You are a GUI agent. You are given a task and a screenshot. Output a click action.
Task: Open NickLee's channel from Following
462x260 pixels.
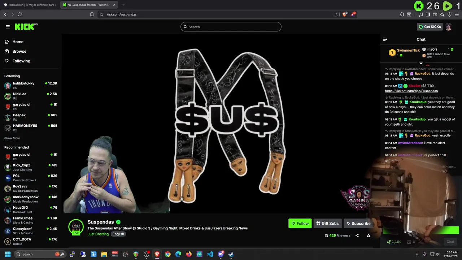[x=31, y=96]
